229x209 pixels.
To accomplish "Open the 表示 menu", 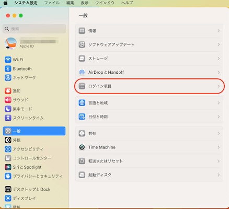I will [x=85, y=3].
